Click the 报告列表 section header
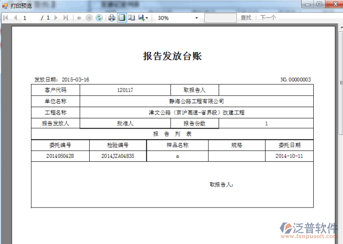The height and width of the screenshot is (244, 343). 172,134
